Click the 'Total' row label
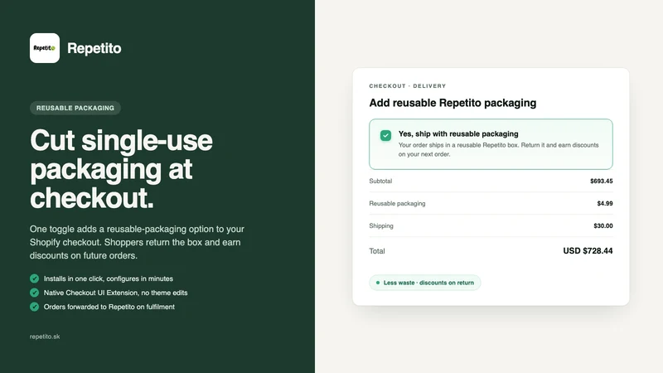The height and width of the screenshot is (373, 663). click(377, 251)
